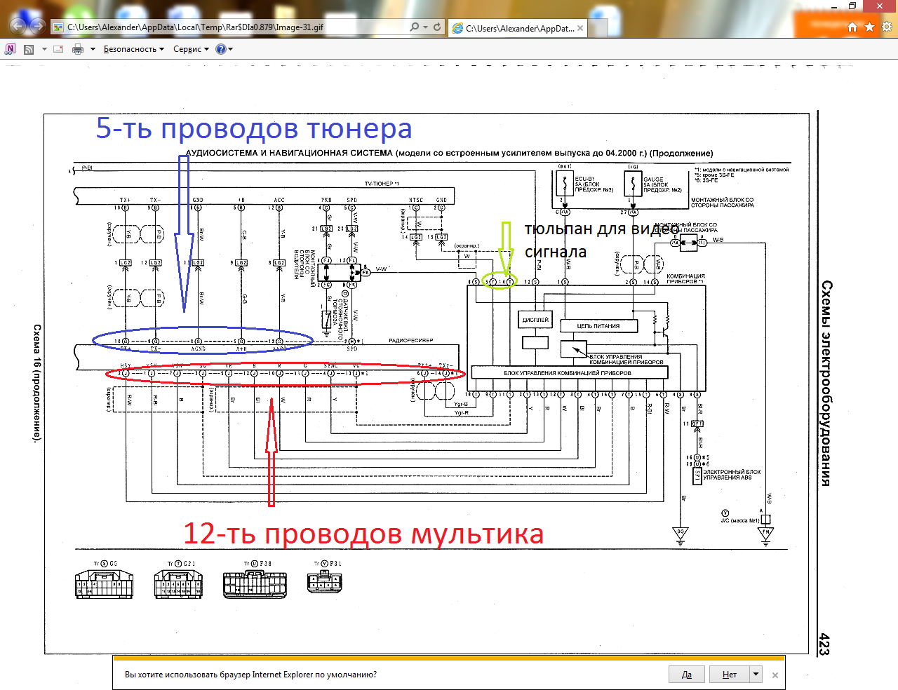The width and height of the screenshot is (898, 690).
Task: Click the Refresh icon in address bar
Action: click(437, 27)
